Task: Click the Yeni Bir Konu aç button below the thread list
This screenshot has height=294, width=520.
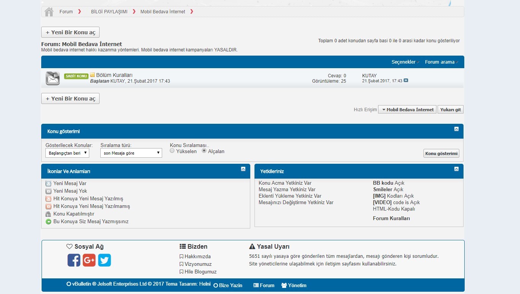Action: [70, 99]
